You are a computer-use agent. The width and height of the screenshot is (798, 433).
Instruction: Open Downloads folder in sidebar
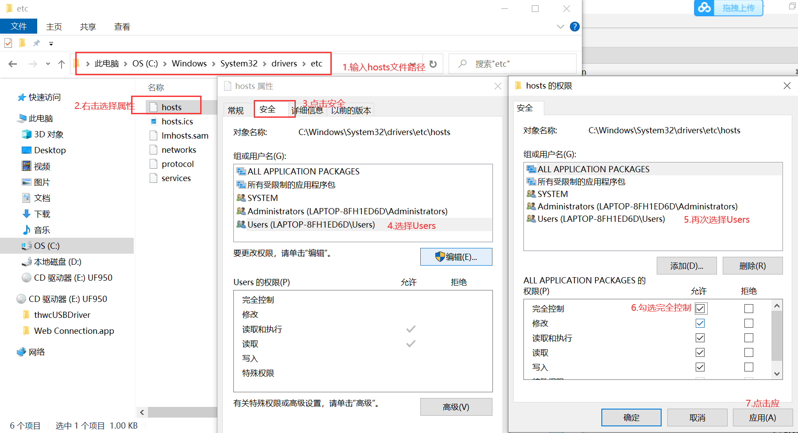(x=36, y=214)
